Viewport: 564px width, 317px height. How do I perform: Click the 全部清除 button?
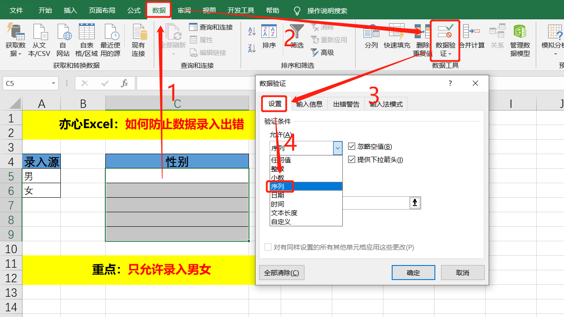(282, 273)
